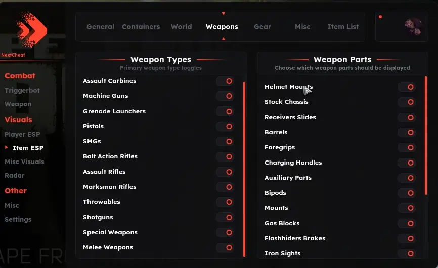The image size is (438, 268).
Task: Click the red status dot near avatar
Action: 380,17
